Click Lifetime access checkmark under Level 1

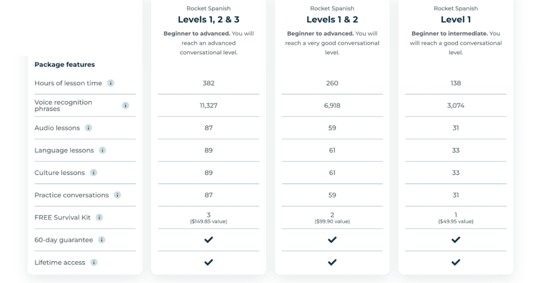tap(456, 262)
